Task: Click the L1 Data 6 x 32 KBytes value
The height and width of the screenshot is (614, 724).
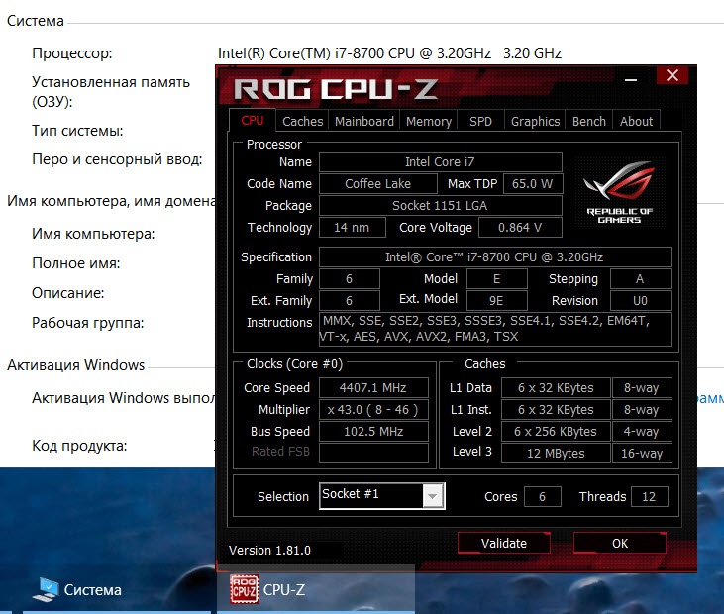Action: 556,388
